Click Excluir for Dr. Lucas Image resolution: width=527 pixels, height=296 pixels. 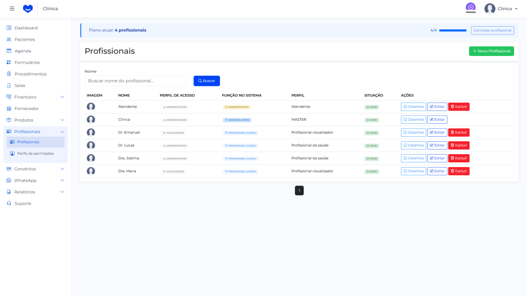coord(459,145)
